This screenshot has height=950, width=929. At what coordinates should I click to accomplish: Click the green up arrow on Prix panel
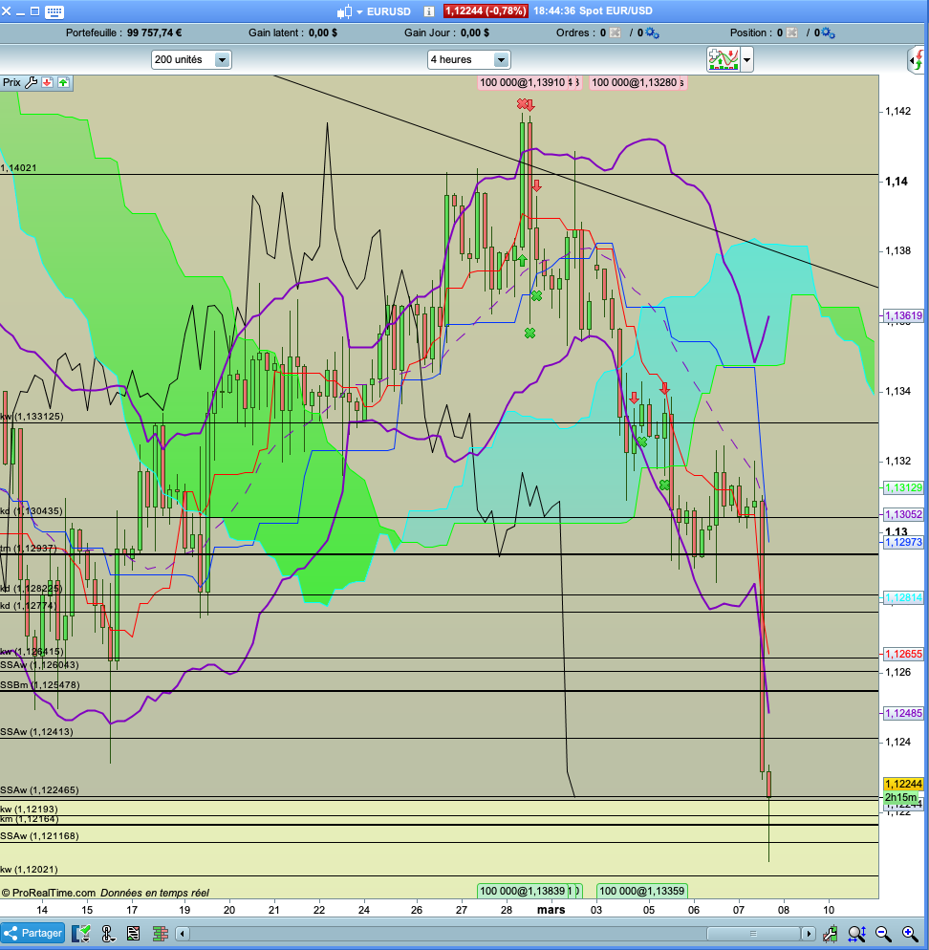pos(64,82)
